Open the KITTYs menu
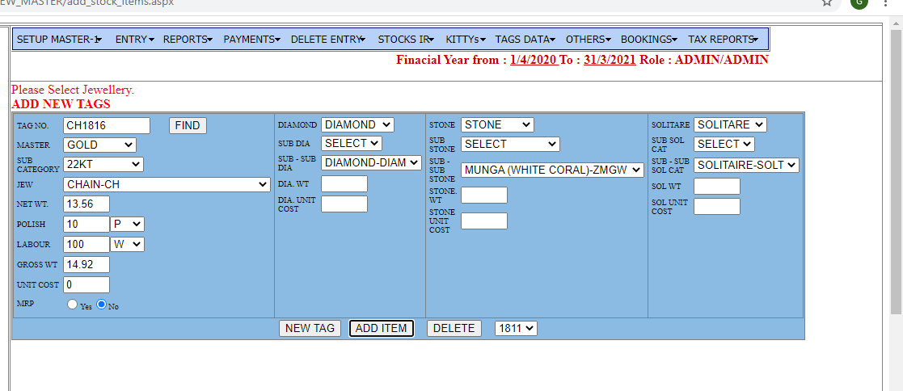This screenshot has width=903, height=391. tap(465, 39)
